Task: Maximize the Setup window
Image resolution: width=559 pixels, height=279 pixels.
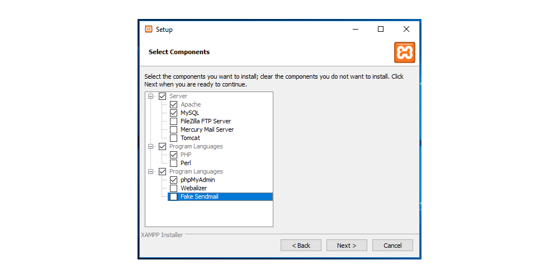Action: tap(380, 30)
